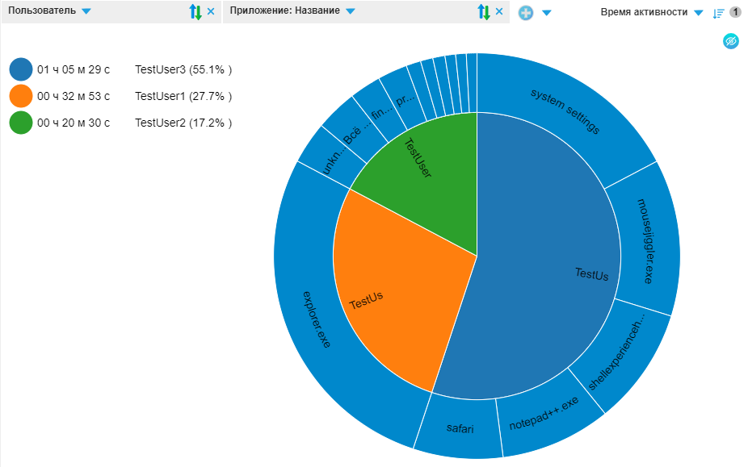This screenshot has width=748, height=467.
Task: Select TestUser3 (55.1%) legend label
Action: 183,70
